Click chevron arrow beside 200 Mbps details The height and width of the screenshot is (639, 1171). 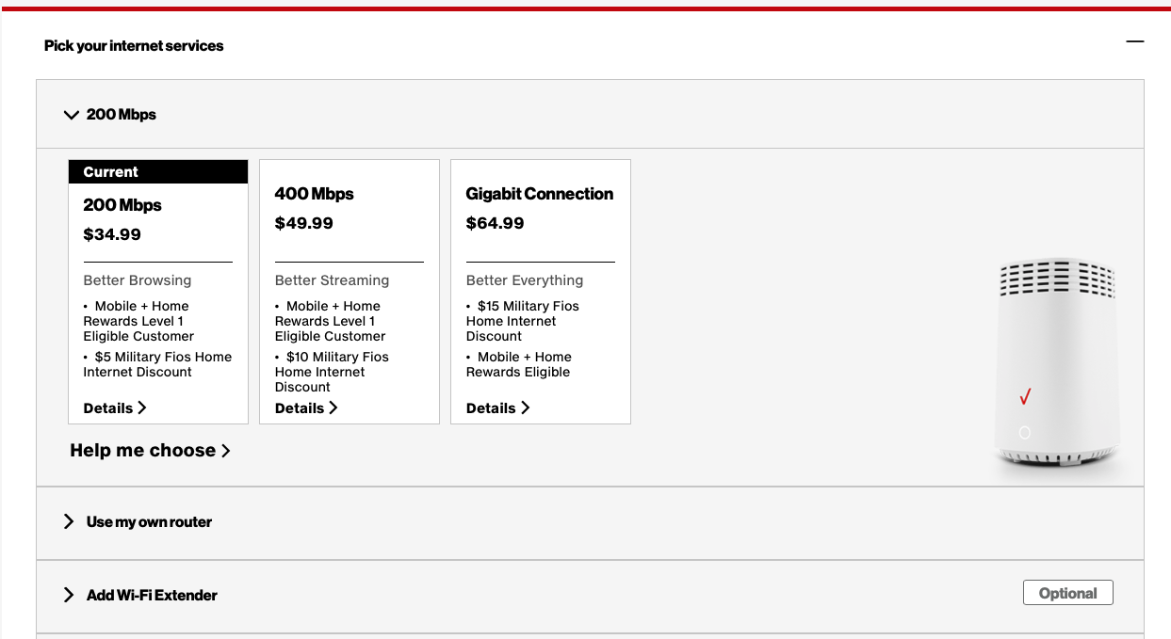click(142, 407)
